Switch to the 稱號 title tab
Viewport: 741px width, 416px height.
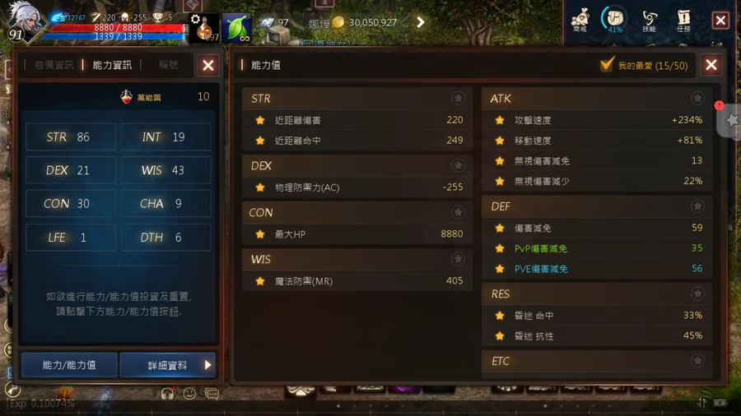pyautogui.click(x=168, y=65)
